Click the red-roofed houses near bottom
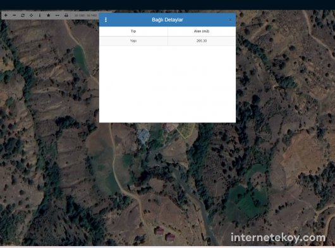Image resolution: width=335 pixels, height=248 pixels. point(164,234)
